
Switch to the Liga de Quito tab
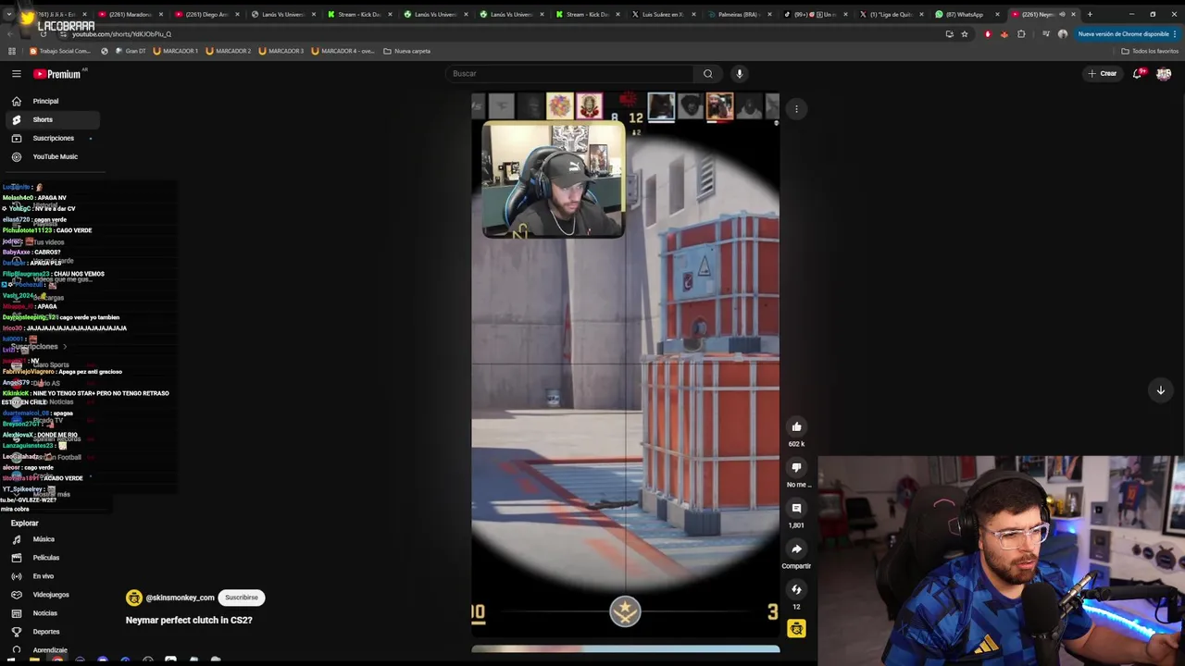tap(889, 14)
